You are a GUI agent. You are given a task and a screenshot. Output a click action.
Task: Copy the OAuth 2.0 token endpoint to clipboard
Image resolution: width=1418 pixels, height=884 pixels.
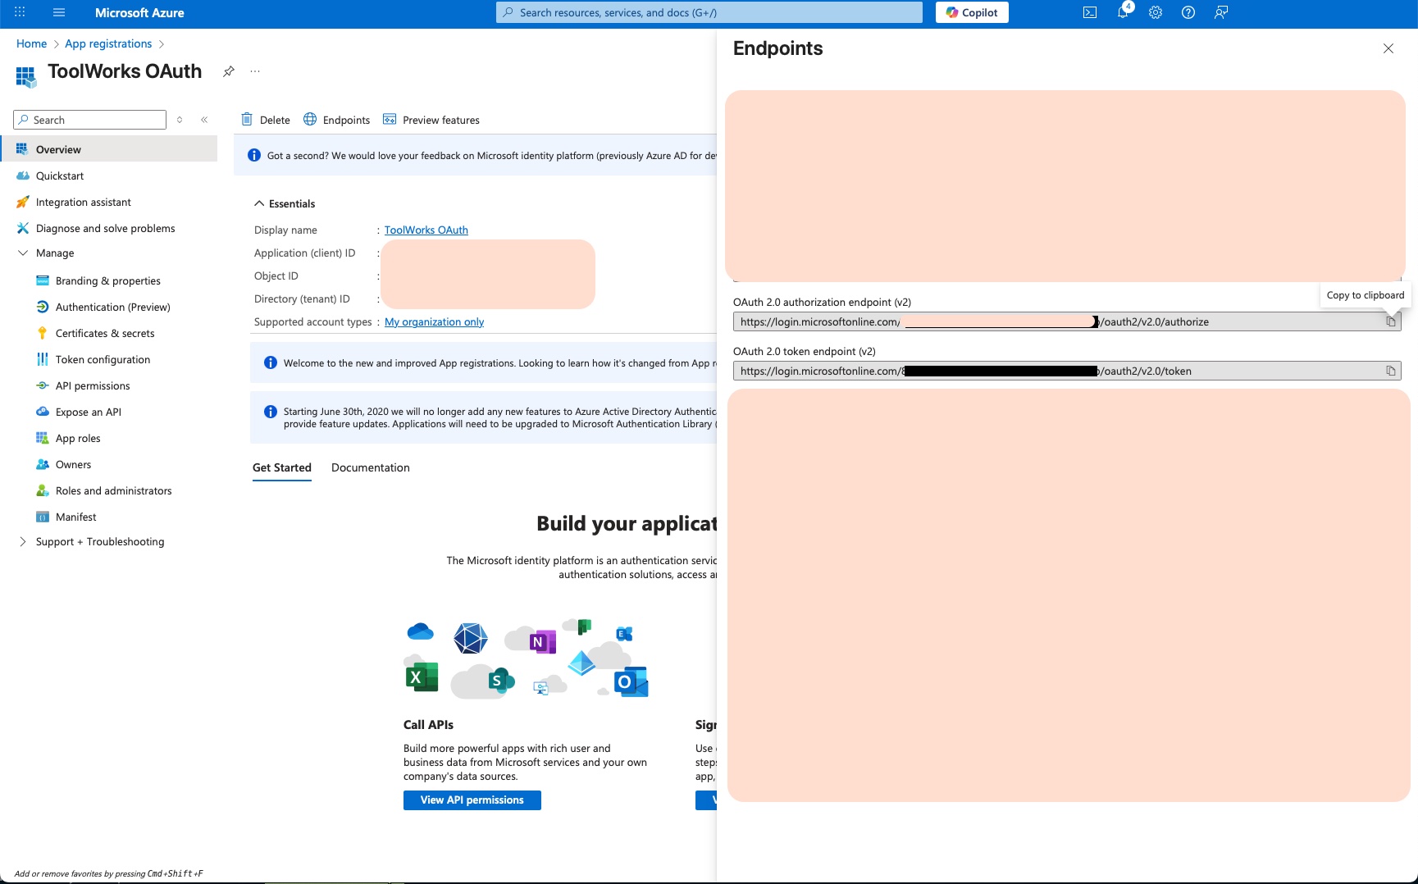click(x=1391, y=371)
